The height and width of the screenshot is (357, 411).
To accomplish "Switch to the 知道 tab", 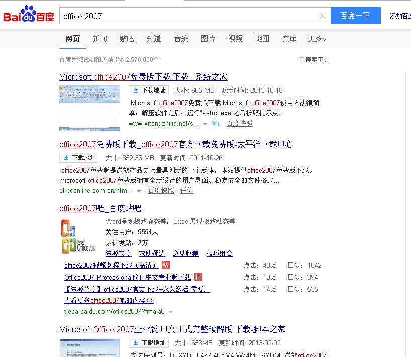I will 154,39.
